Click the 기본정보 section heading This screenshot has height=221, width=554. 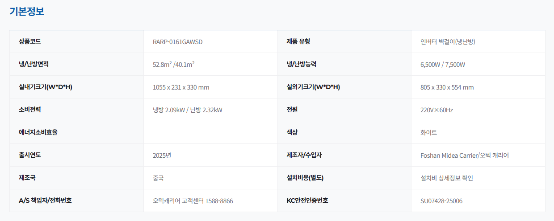(27, 12)
